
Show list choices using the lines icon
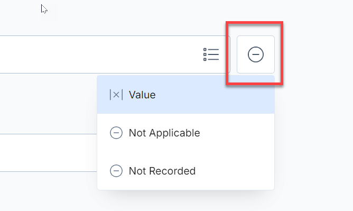tap(211, 54)
